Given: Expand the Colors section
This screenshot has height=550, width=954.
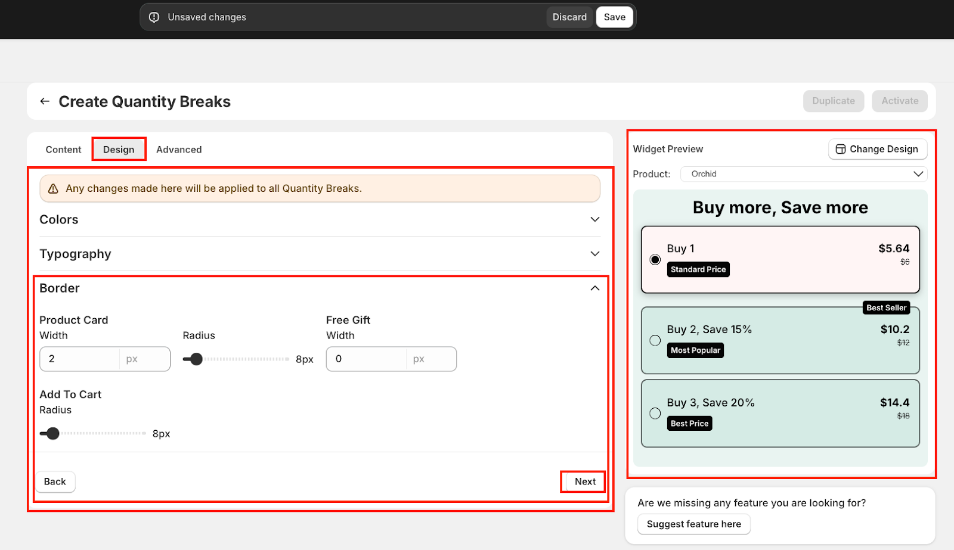Looking at the screenshot, I should pyautogui.click(x=594, y=220).
